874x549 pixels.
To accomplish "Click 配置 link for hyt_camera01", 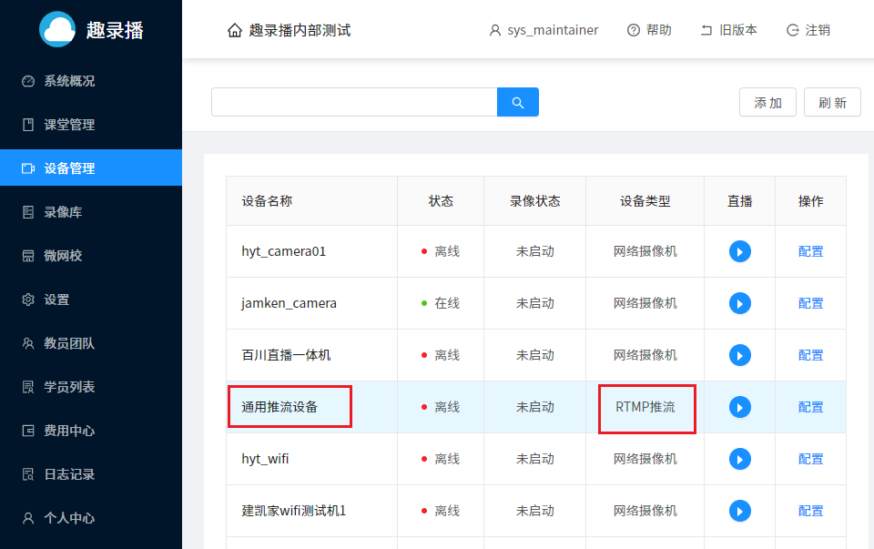I will coord(810,251).
